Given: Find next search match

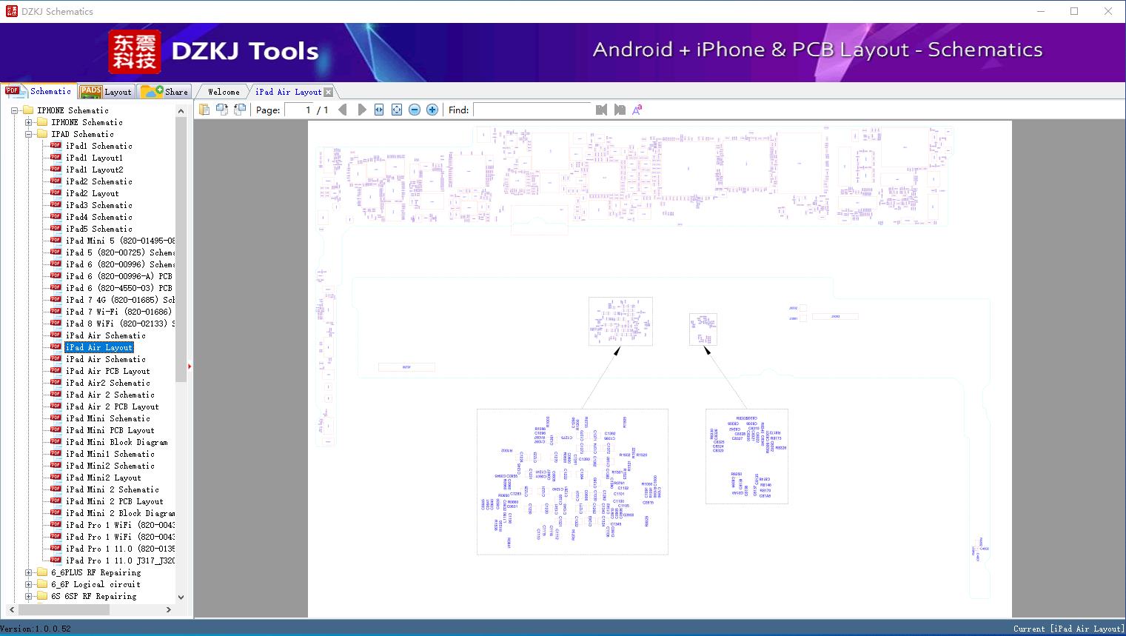Looking at the screenshot, I should point(620,110).
